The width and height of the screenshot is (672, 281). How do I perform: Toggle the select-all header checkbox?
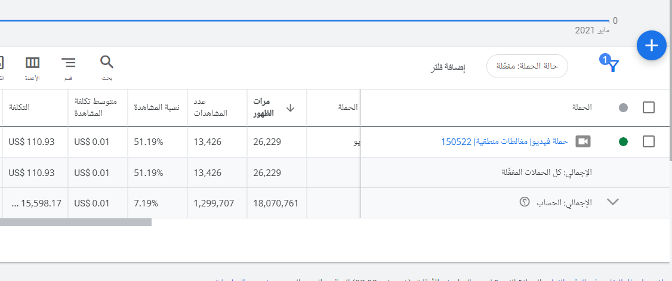[649, 108]
